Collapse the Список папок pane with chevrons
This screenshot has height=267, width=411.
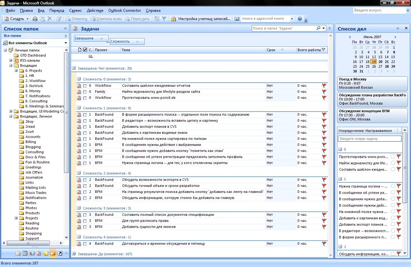(65, 29)
